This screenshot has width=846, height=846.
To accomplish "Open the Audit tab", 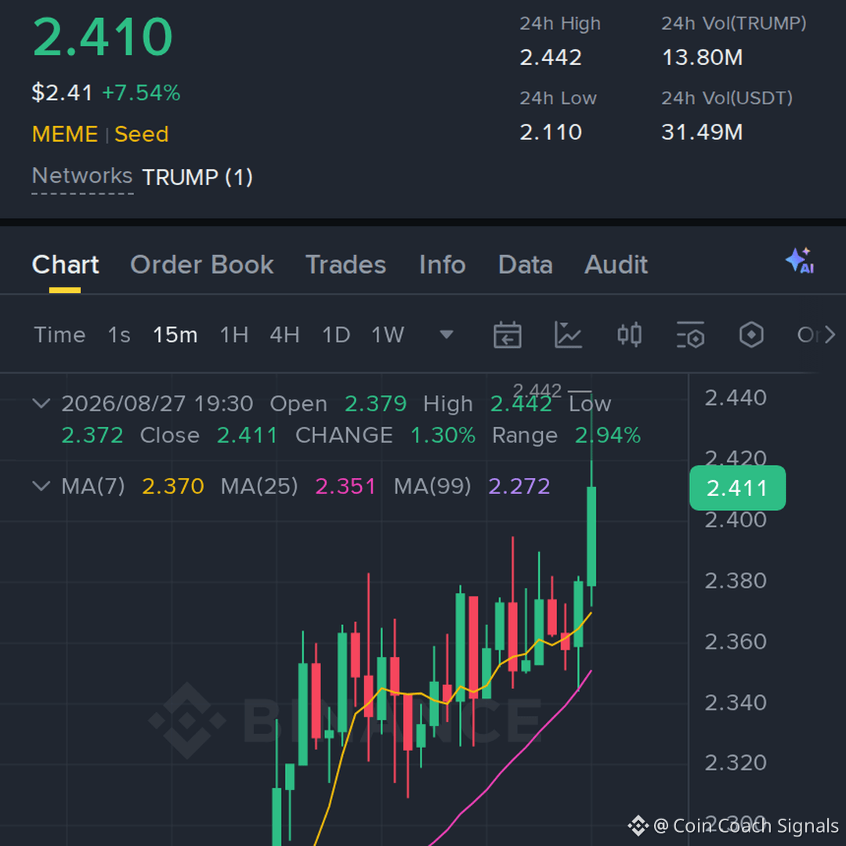I will click(616, 265).
